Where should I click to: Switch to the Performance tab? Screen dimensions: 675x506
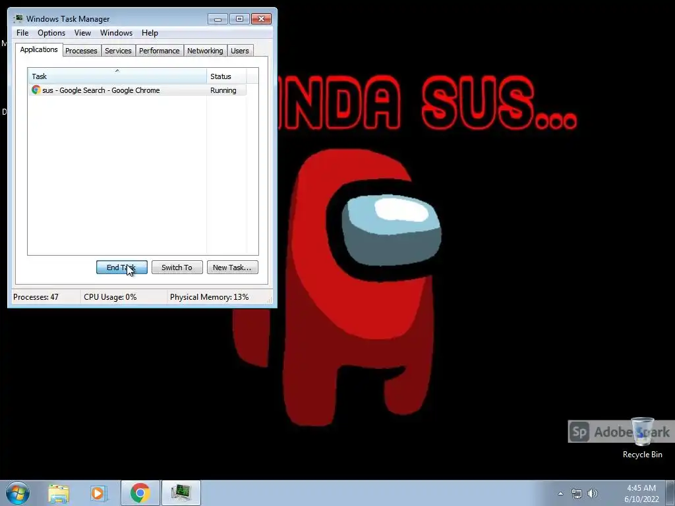(160, 51)
